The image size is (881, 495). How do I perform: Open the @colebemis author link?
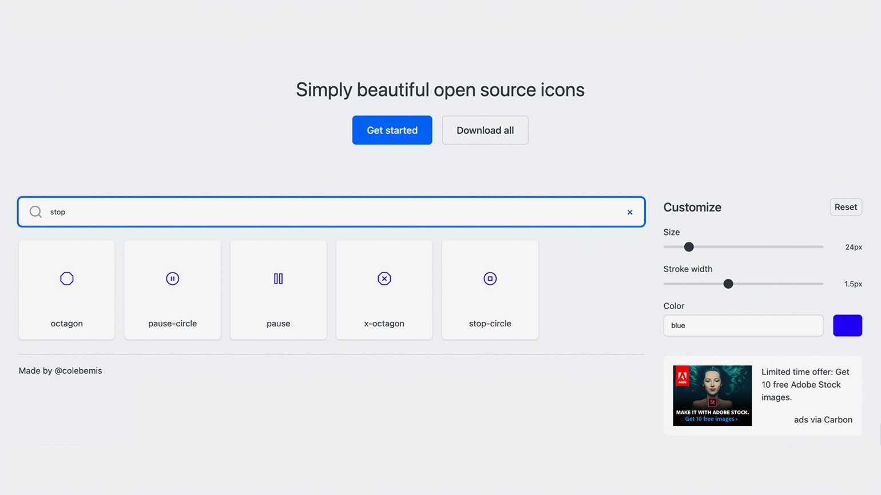(78, 371)
